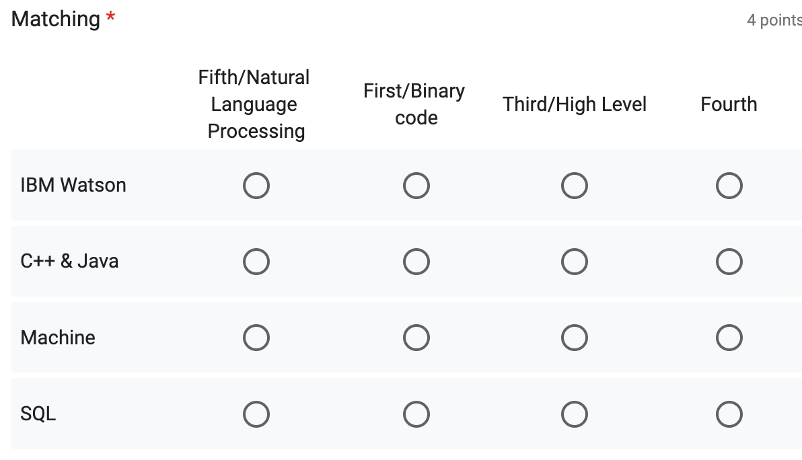Select First/Binary code for IBM Watson
The width and height of the screenshot is (802, 460).
[416, 185]
